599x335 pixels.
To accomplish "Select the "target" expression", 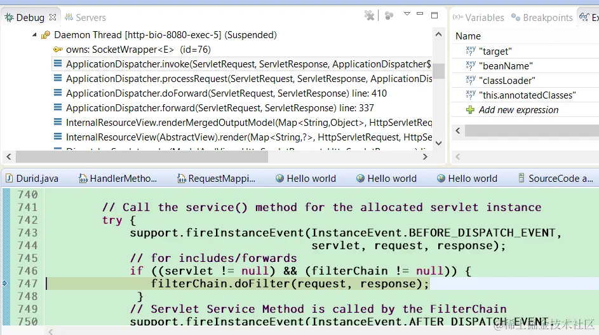I will [x=495, y=51].
